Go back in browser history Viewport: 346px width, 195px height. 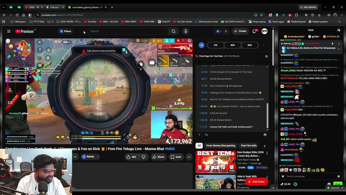tap(4, 15)
